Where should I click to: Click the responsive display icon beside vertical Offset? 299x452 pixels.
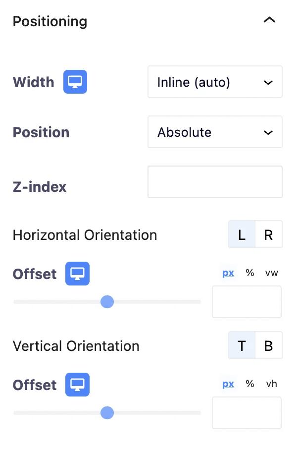(77, 385)
